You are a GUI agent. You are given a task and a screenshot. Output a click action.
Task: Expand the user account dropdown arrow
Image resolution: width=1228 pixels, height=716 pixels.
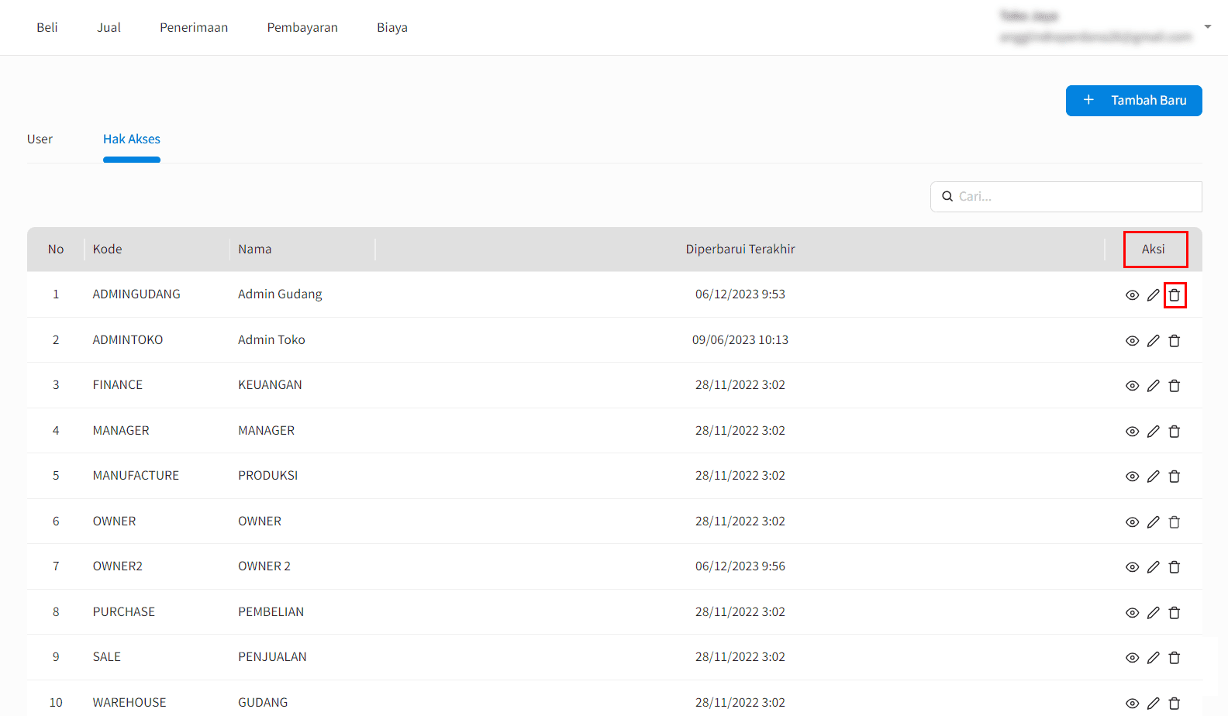[x=1207, y=27]
